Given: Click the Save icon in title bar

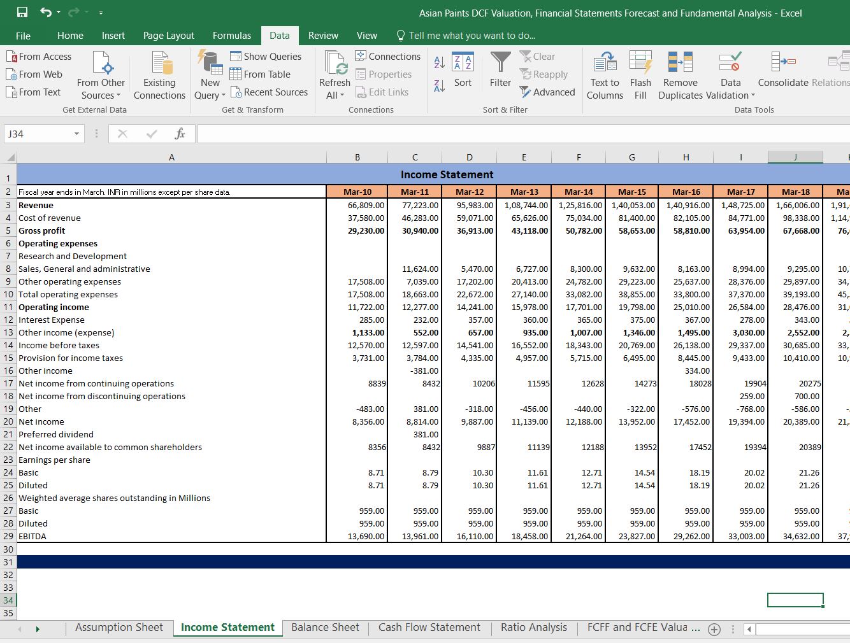Looking at the screenshot, I should click(x=22, y=12).
